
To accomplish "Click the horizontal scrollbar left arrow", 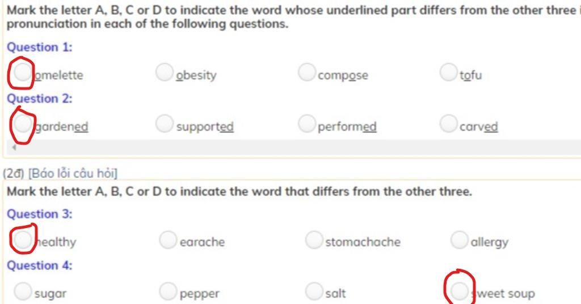I will point(14,147).
